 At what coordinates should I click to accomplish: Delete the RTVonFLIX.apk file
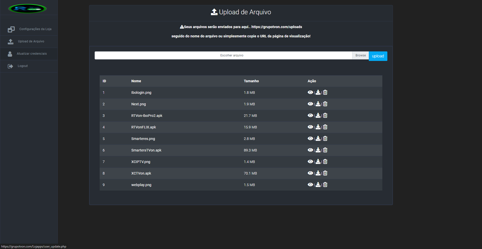[325, 127]
